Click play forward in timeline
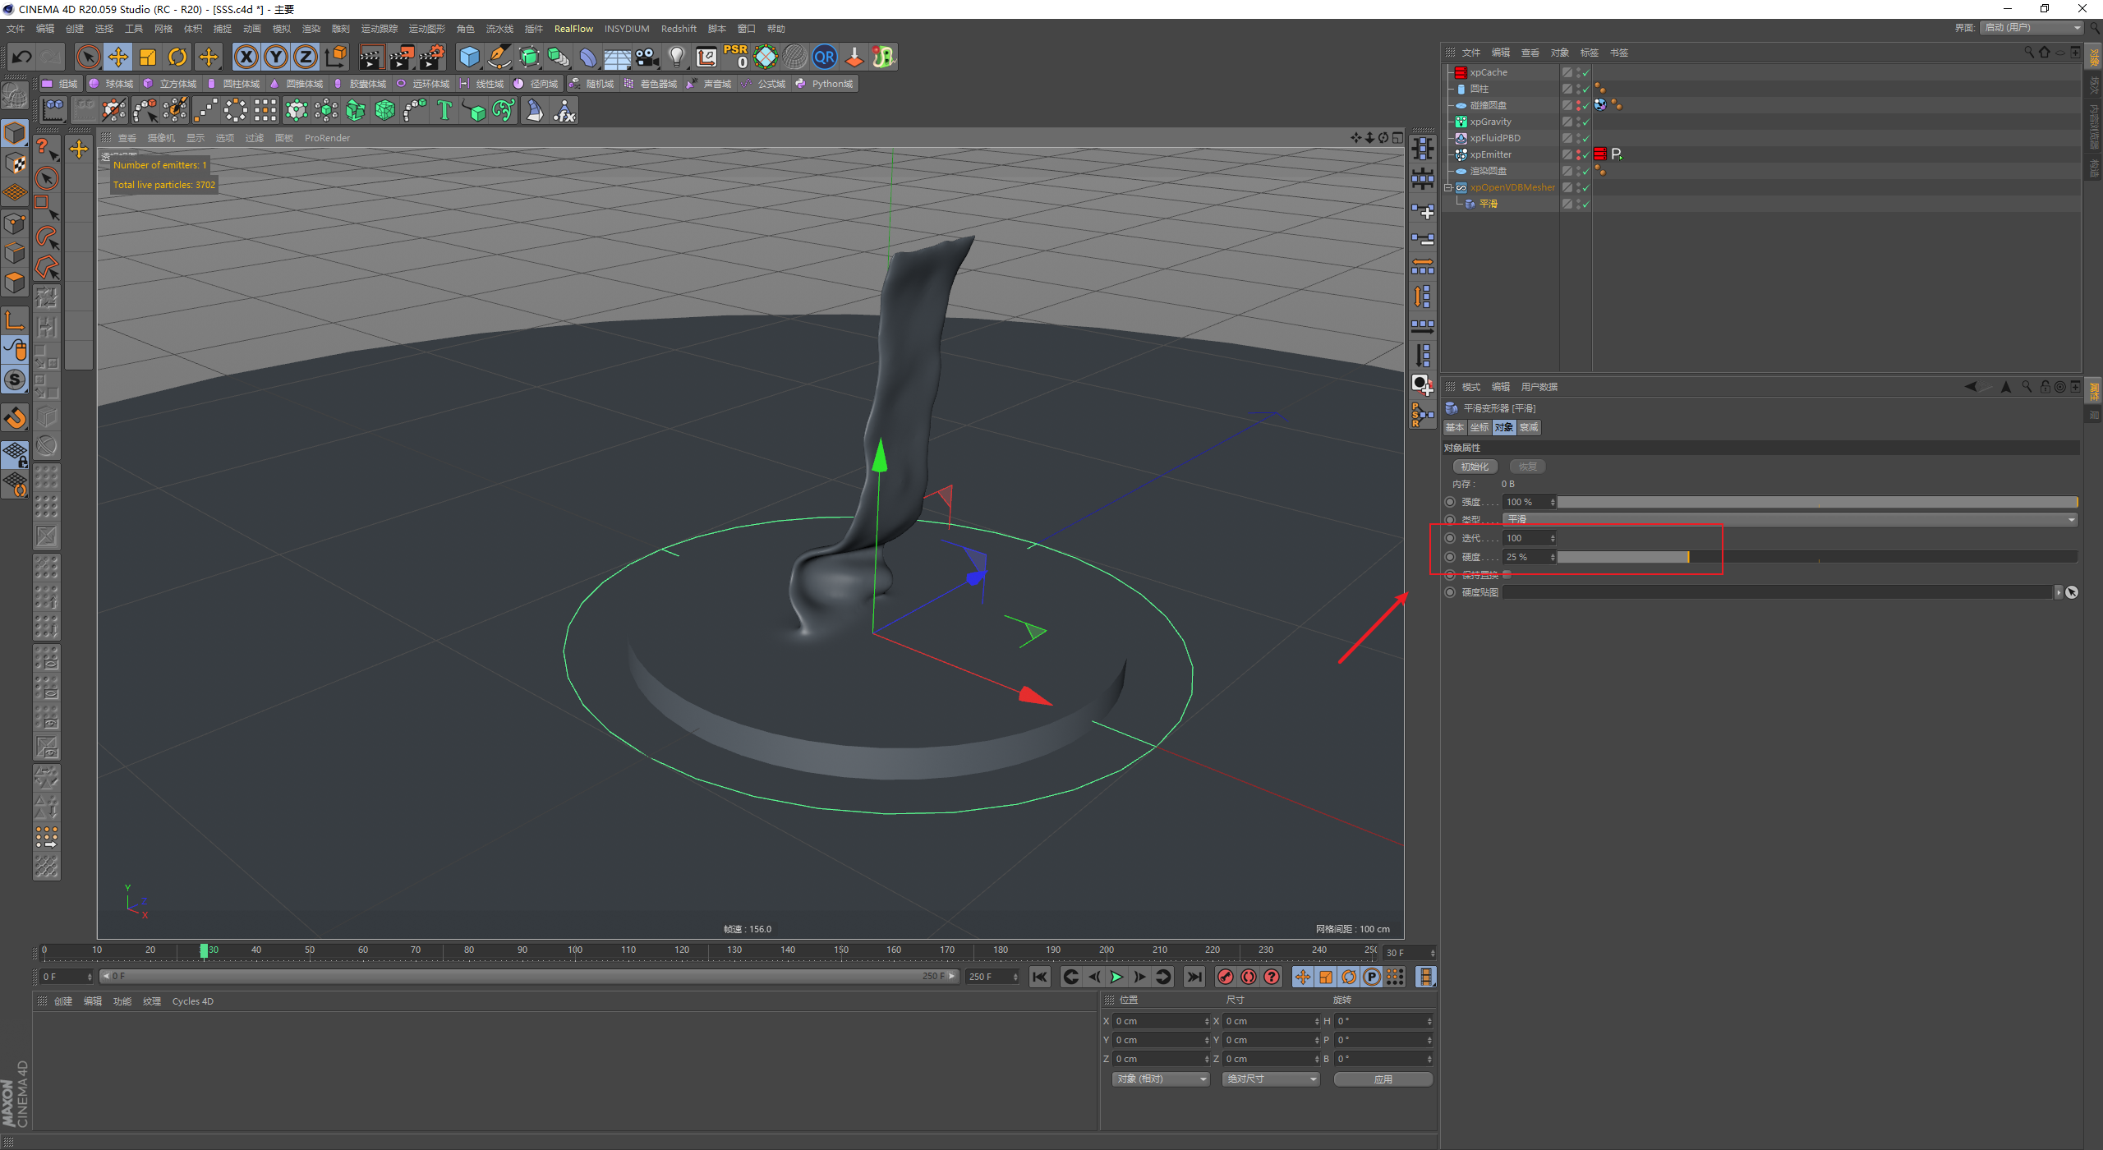Image resolution: width=2103 pixels, height=1150 pixels. pos(1116,977)
